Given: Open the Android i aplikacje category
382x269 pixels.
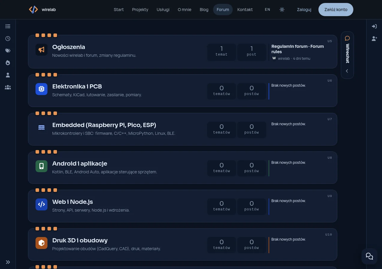Looking at the screenshot, I should coord(80,163).
